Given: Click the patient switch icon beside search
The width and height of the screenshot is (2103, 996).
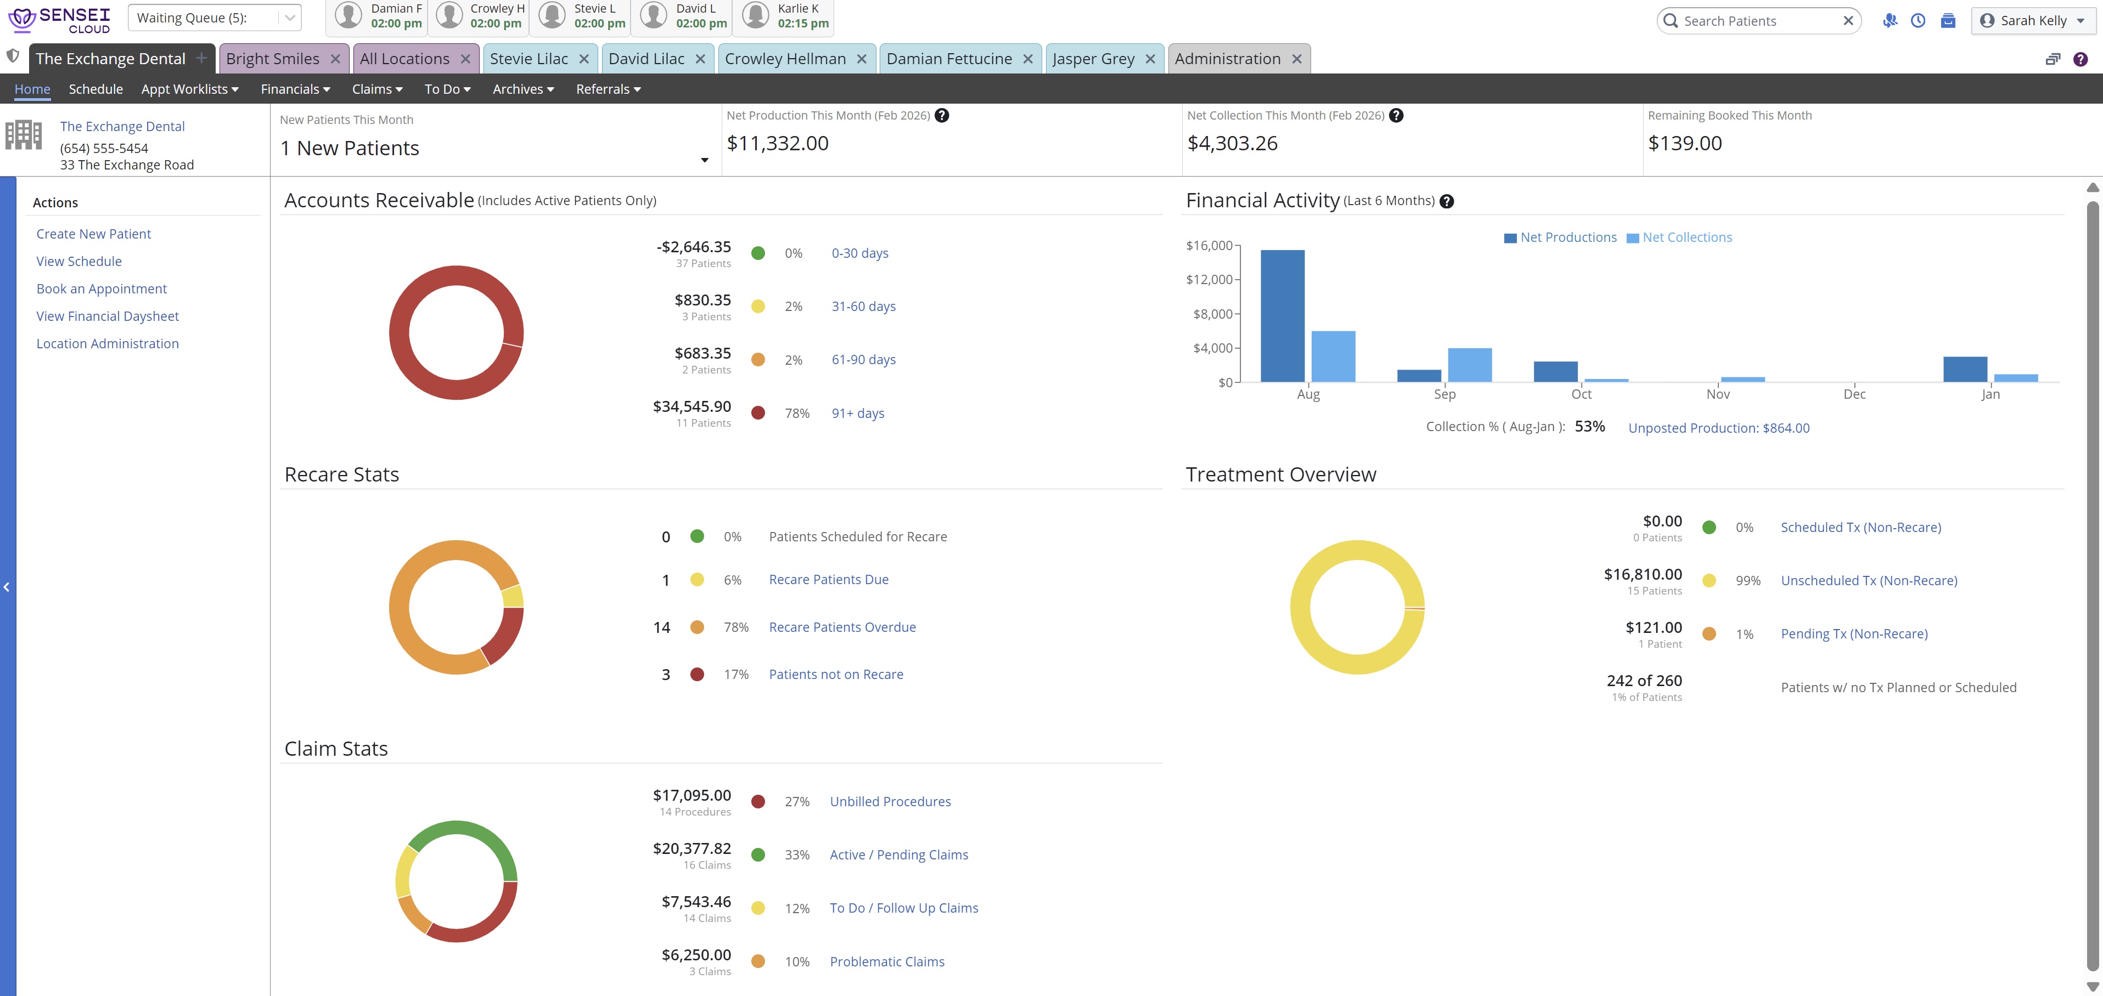Looking at the screenshot, I should [1890, 20].
